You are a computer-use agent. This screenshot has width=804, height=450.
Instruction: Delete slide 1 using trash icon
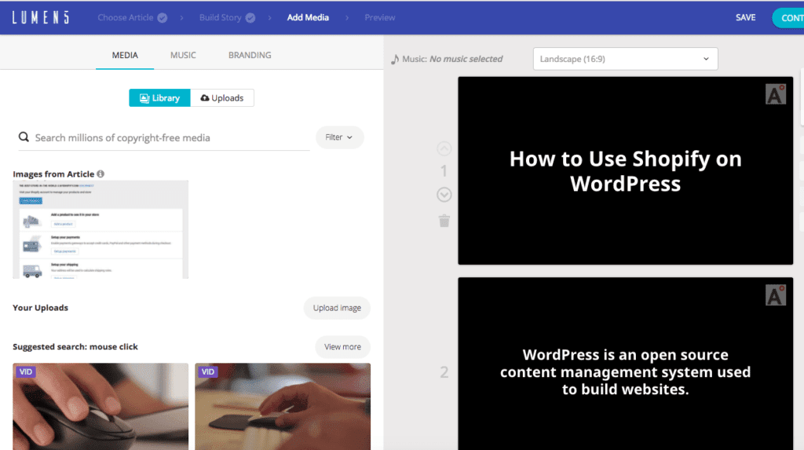click(x=444, y=221)
